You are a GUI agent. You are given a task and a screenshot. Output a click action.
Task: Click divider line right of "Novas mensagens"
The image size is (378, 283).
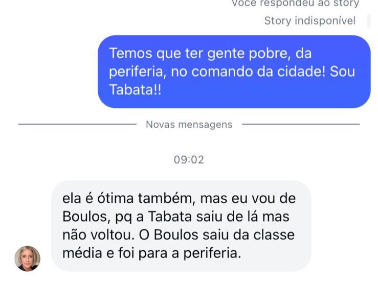coord(301,124)
